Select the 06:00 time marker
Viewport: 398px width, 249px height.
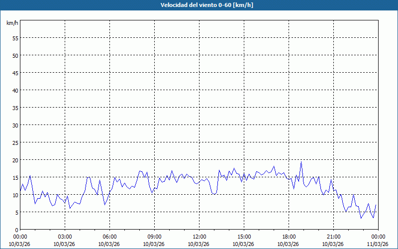click(x=109, y=237)
